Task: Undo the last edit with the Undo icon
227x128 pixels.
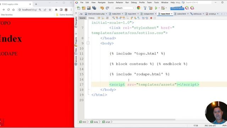Action: pyautogui.click(x=102, y=8)
